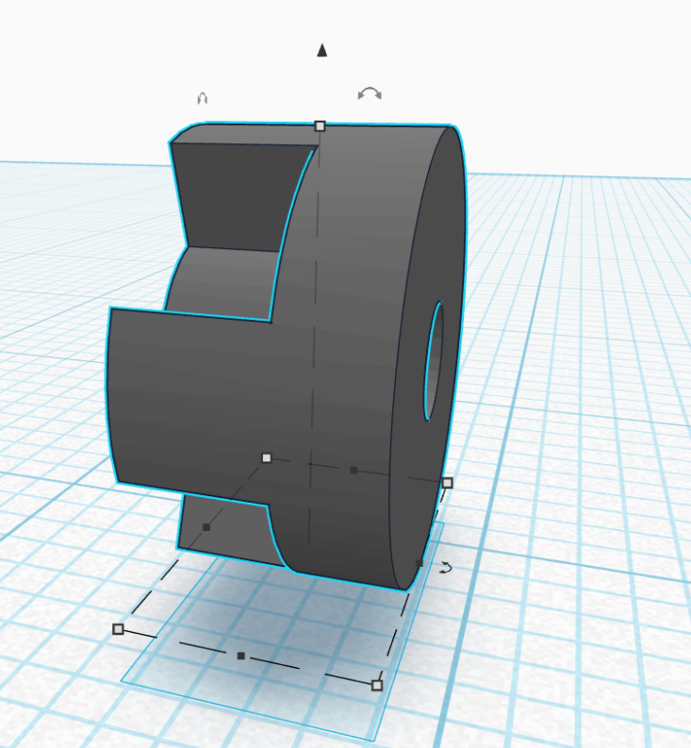
Task: Select the white corner handle at the disc's right edge
Action: pos(447,483)
